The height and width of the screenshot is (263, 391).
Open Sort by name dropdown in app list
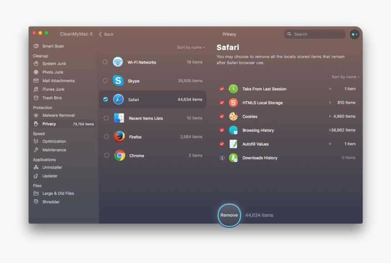(190, 47)
